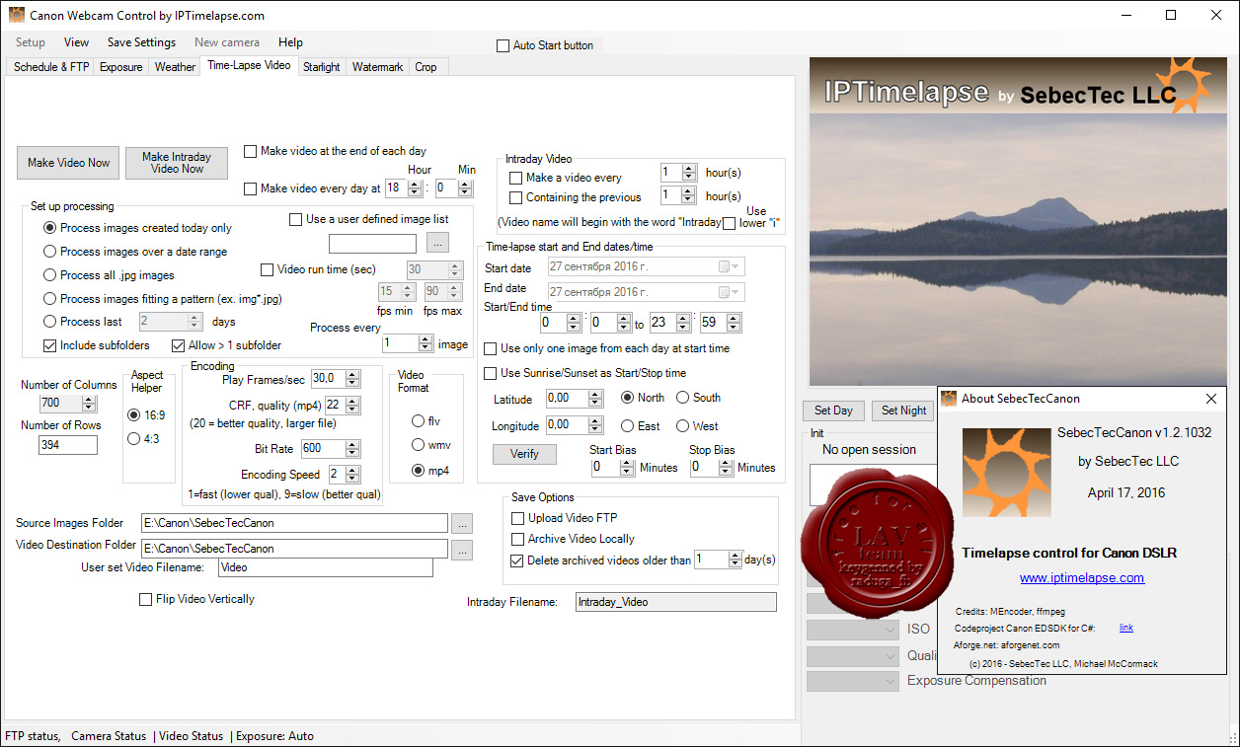Toggle Make video every day at checkbox
The height and width of the screenshot is (747, 1240).
pos(250,188)
